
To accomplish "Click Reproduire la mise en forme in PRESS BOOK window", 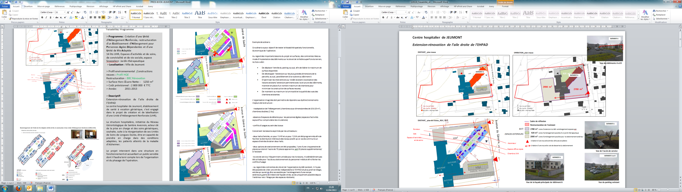I will (x=23, y=19).
